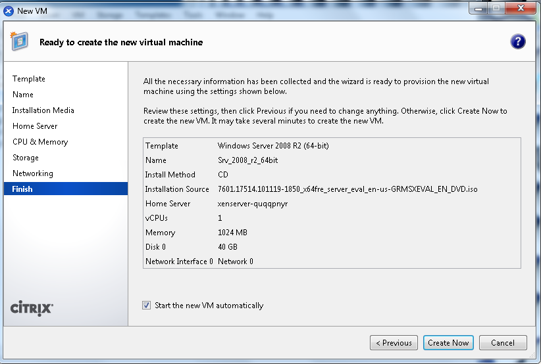
Task: Click the Template label in summary table
Action: 161,146
